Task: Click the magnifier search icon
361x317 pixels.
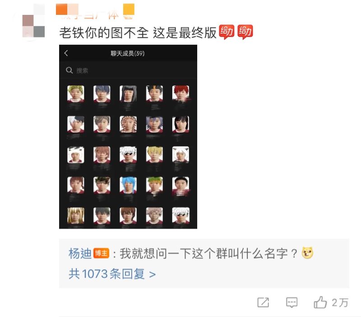Action: pos(69,70)
